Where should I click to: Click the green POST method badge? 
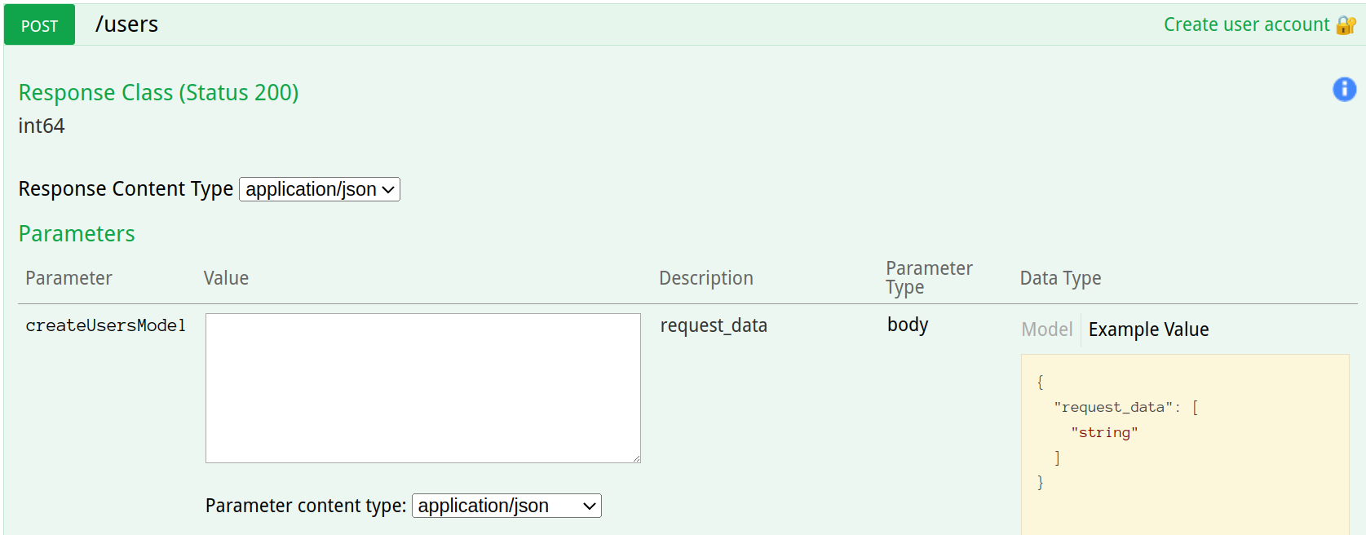(39, 25)
